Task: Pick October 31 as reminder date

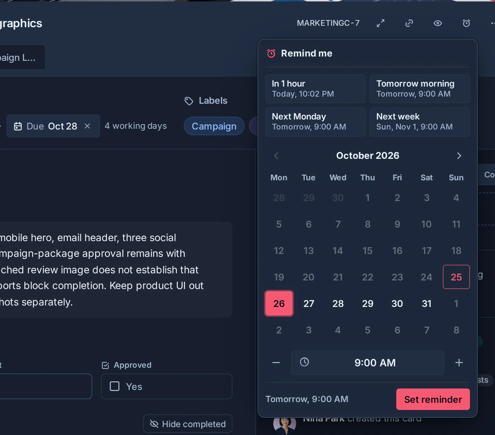Action: click(427, 303)
